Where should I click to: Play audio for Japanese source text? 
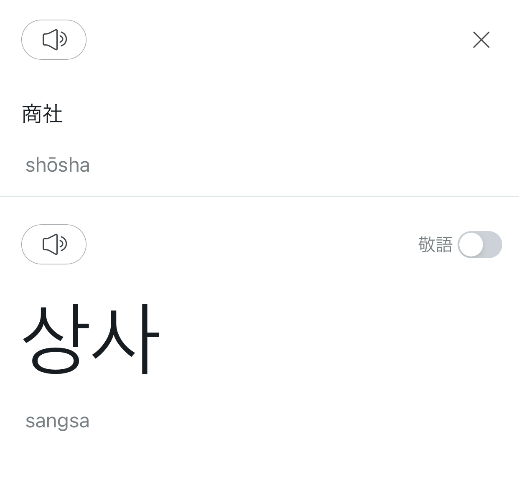point(54,40)
